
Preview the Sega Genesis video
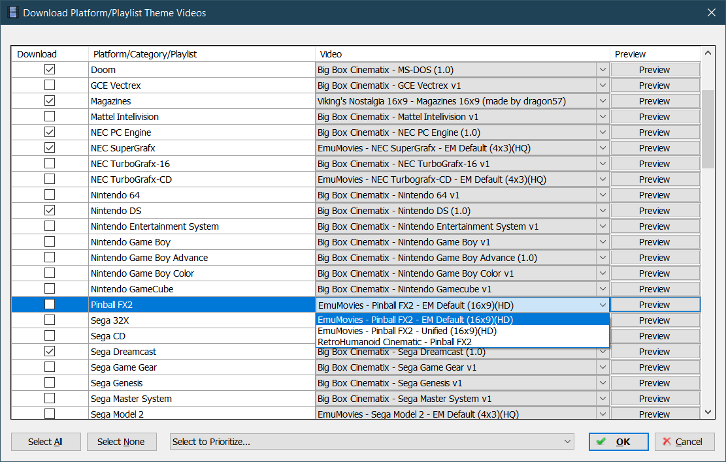point(655,383)
